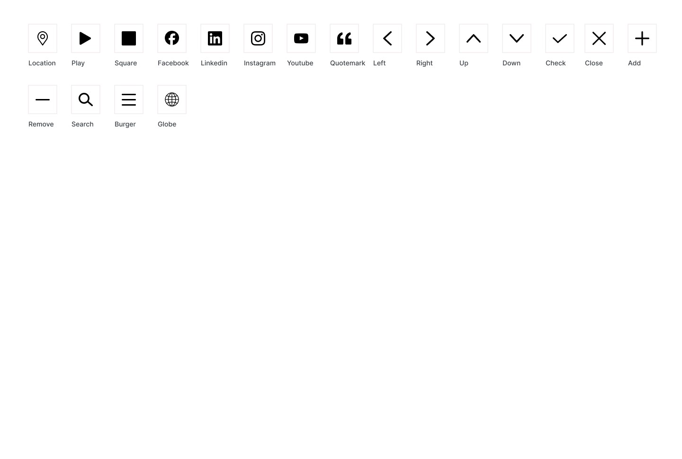Click the Check mark icon
Image resolution: width=682 pixels, height=459 pixels.
coord(560,38)
